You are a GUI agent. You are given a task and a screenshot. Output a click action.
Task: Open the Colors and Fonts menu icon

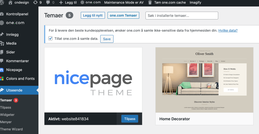tap(2, 79)
